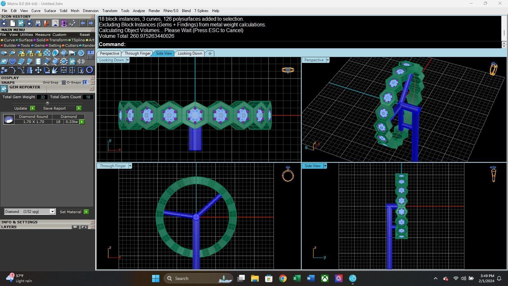Switch to the Looking Down tab
508x286 pixels.
tap(190, 53)
